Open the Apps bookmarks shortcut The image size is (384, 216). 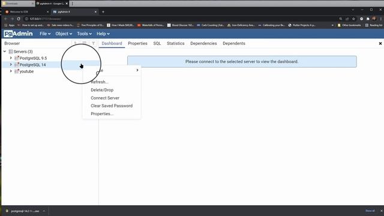[10, 25]
